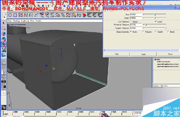Activate the Select arrow tool
The image size is (180, 117).
4,23
